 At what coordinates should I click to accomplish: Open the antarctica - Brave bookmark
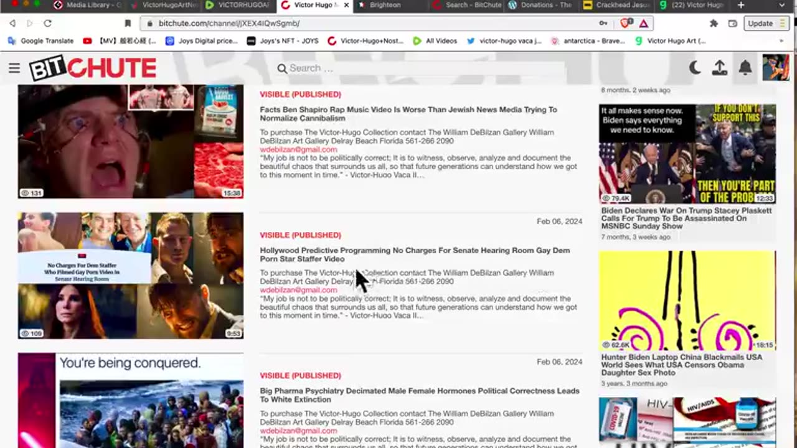588,41
